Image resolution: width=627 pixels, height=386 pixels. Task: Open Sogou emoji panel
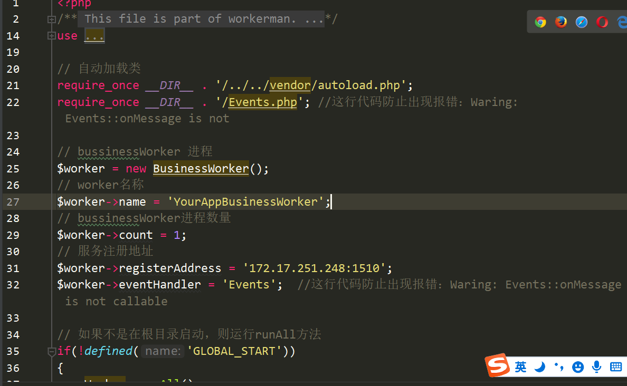pyautogui.click(x=578, y=367)
